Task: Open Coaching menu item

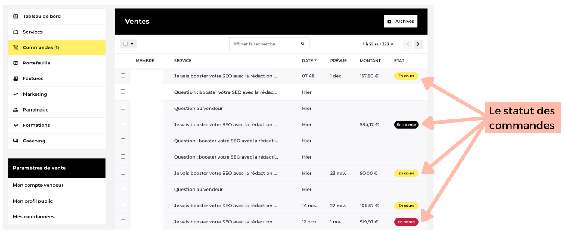Action: coord(57,141)
